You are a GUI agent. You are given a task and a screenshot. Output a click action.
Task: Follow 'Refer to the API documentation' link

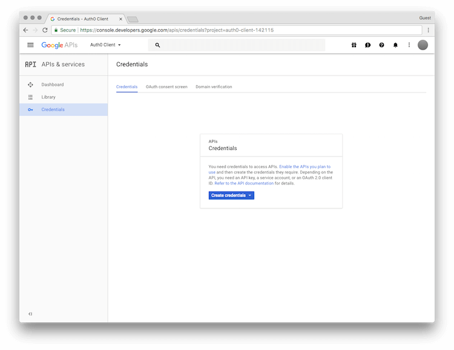click(x=244, y=183)
